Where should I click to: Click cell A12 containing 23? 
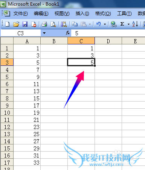pyautogui.click(x=27, y=127)
